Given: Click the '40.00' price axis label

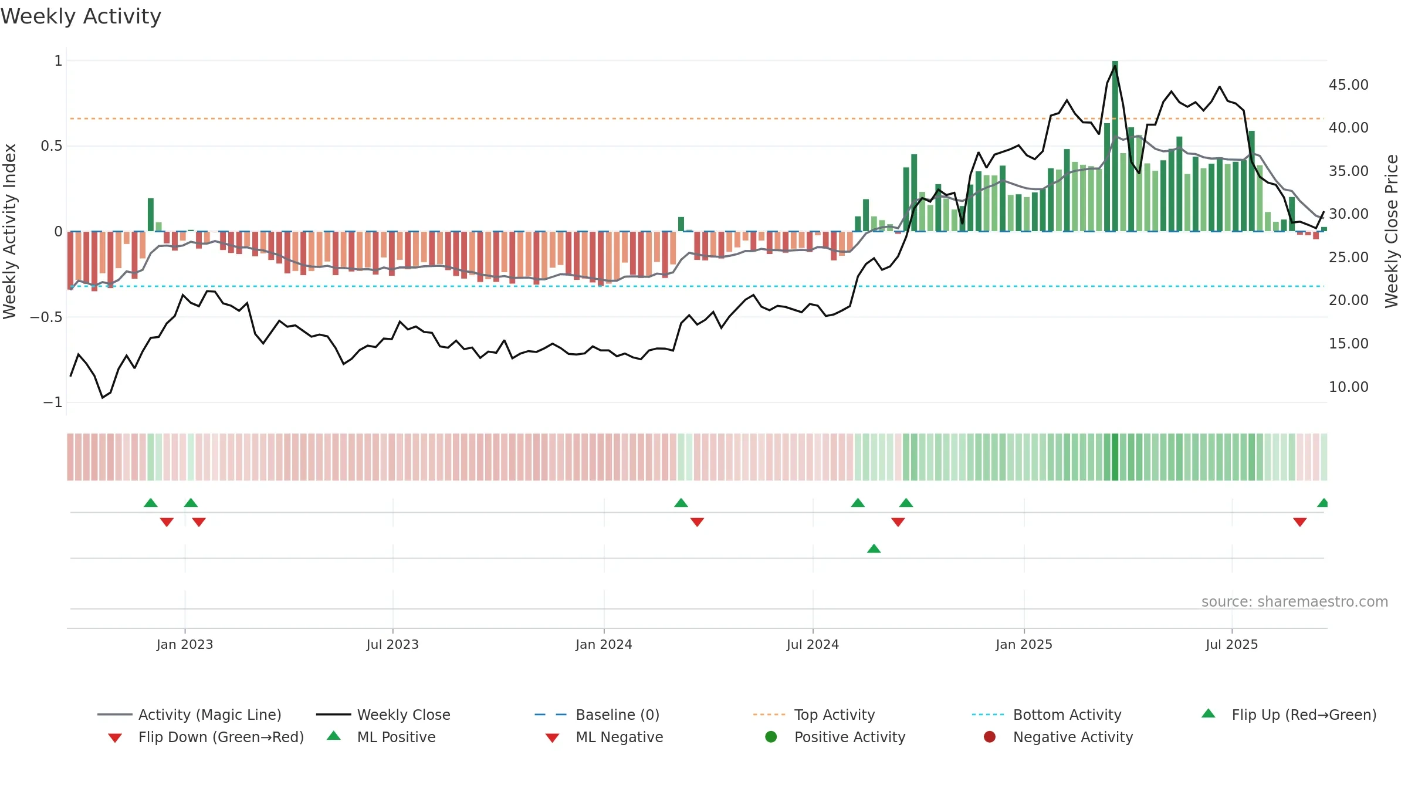Looking at the screenshot, I should 1349,127.
